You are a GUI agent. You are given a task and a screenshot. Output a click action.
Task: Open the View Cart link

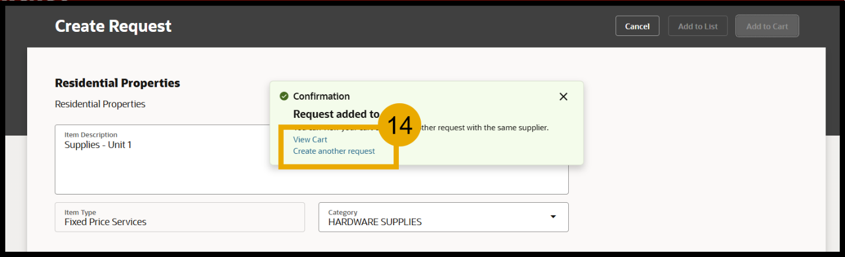point(310,140)
